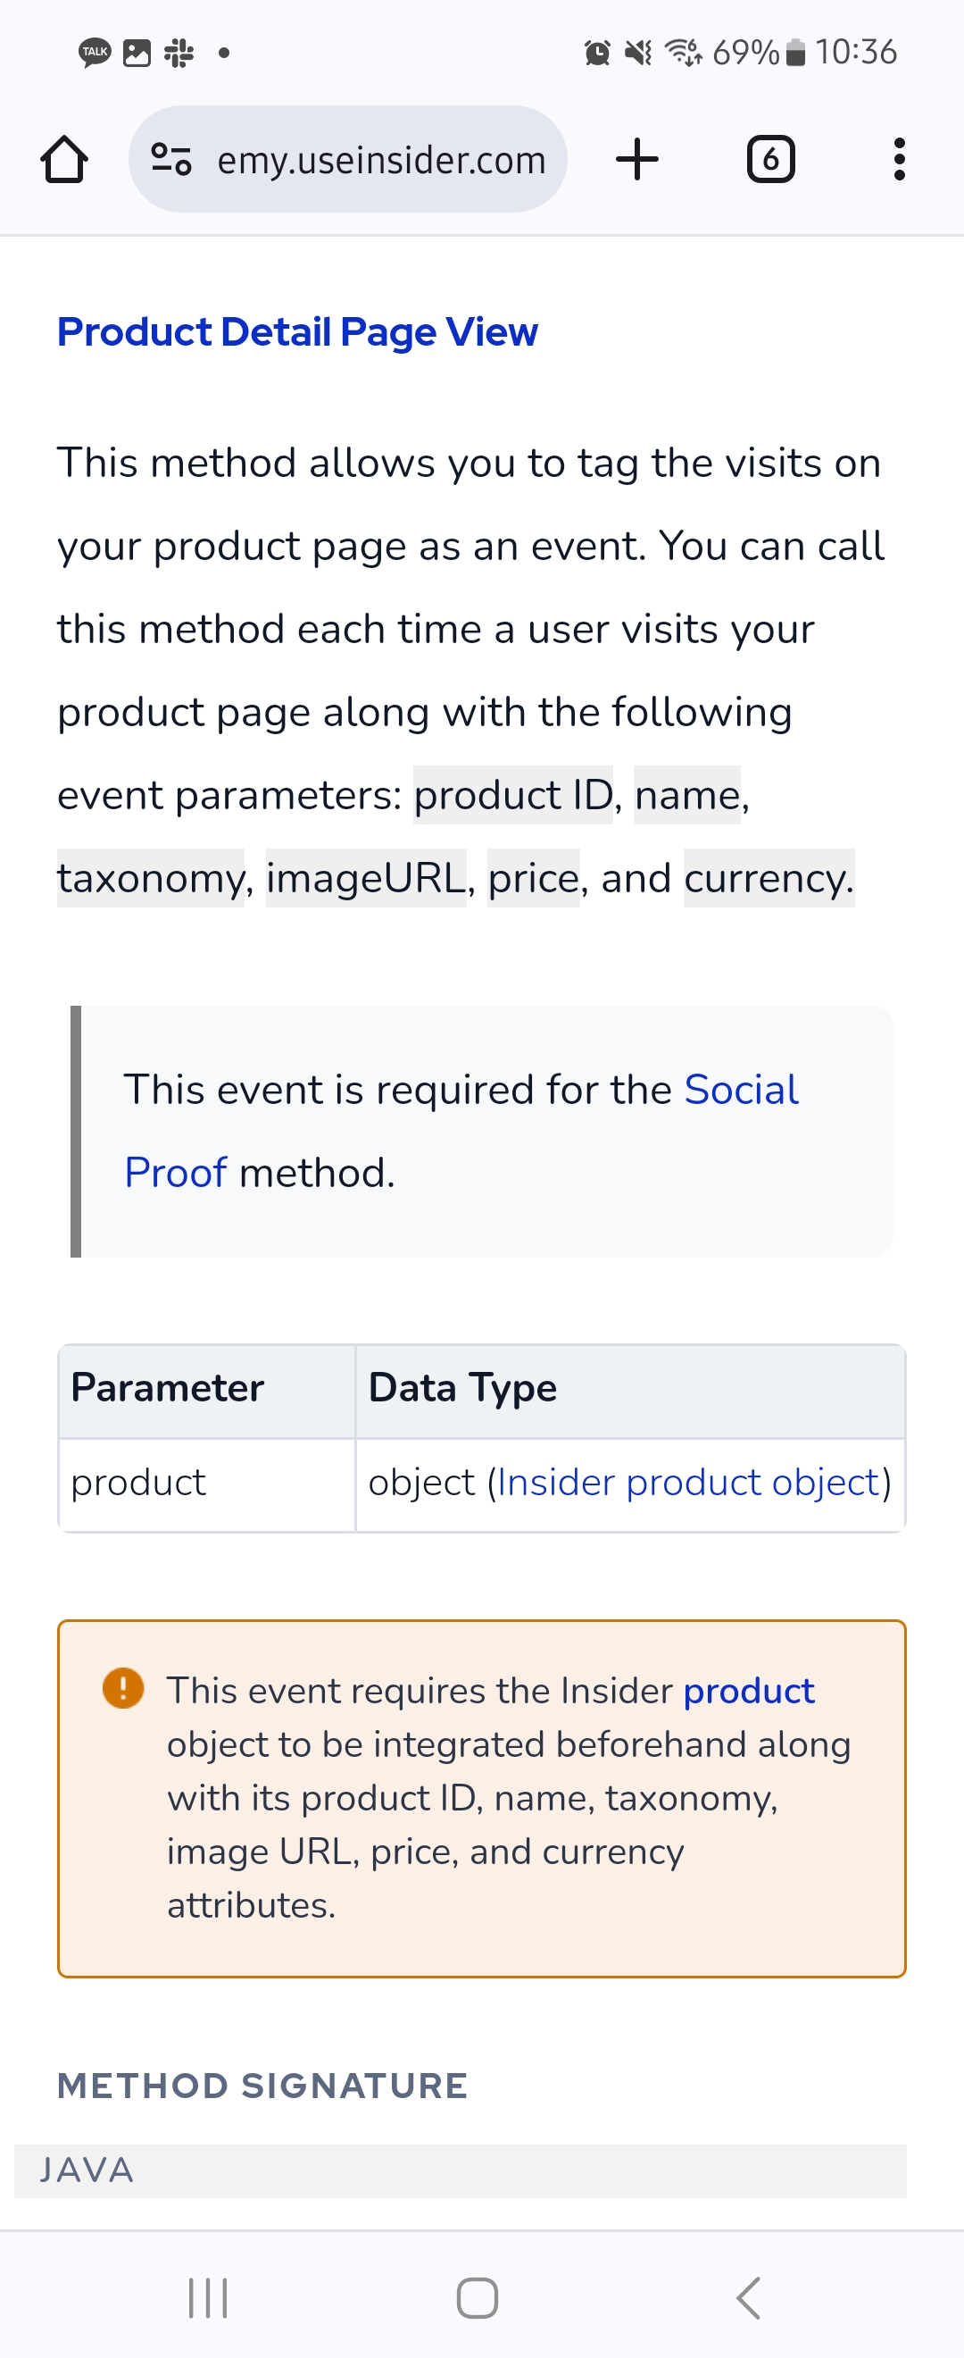Tap the gallery image notification icon
This screenshot has width=964, height=2358.
pyautogui.click(x=137, y=52)
